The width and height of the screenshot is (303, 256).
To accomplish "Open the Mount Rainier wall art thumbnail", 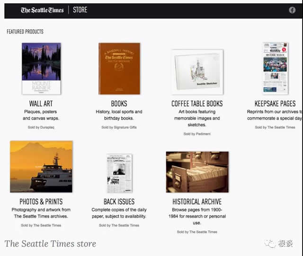I will [41, 69].
